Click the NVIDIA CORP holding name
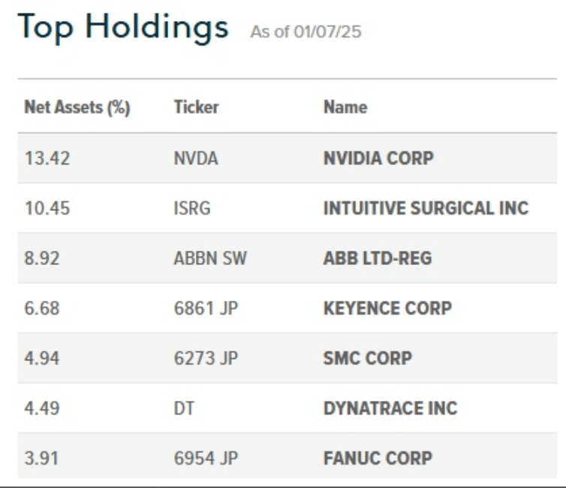 pyautogui.click(x=378, y=158)
